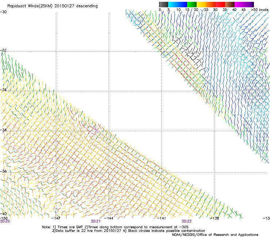Viewport: 270px width, 237px height.
Task: Click the '25' label on the legend
Action: click(206, 10)
